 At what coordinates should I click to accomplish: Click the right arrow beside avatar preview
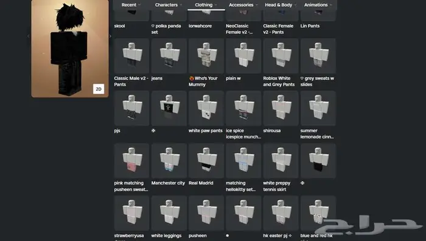point(110,36)
